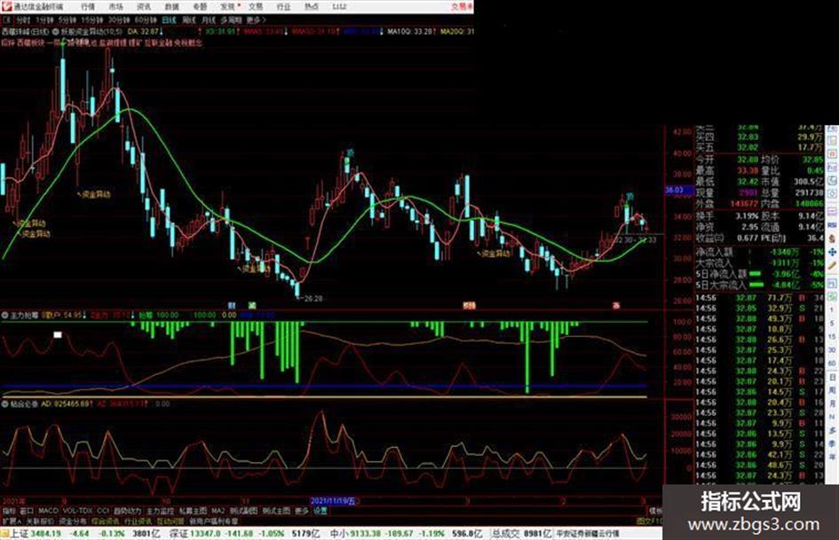Select the CCI indicator tab
The image size is (839, 540).
[x=103, y=511]
